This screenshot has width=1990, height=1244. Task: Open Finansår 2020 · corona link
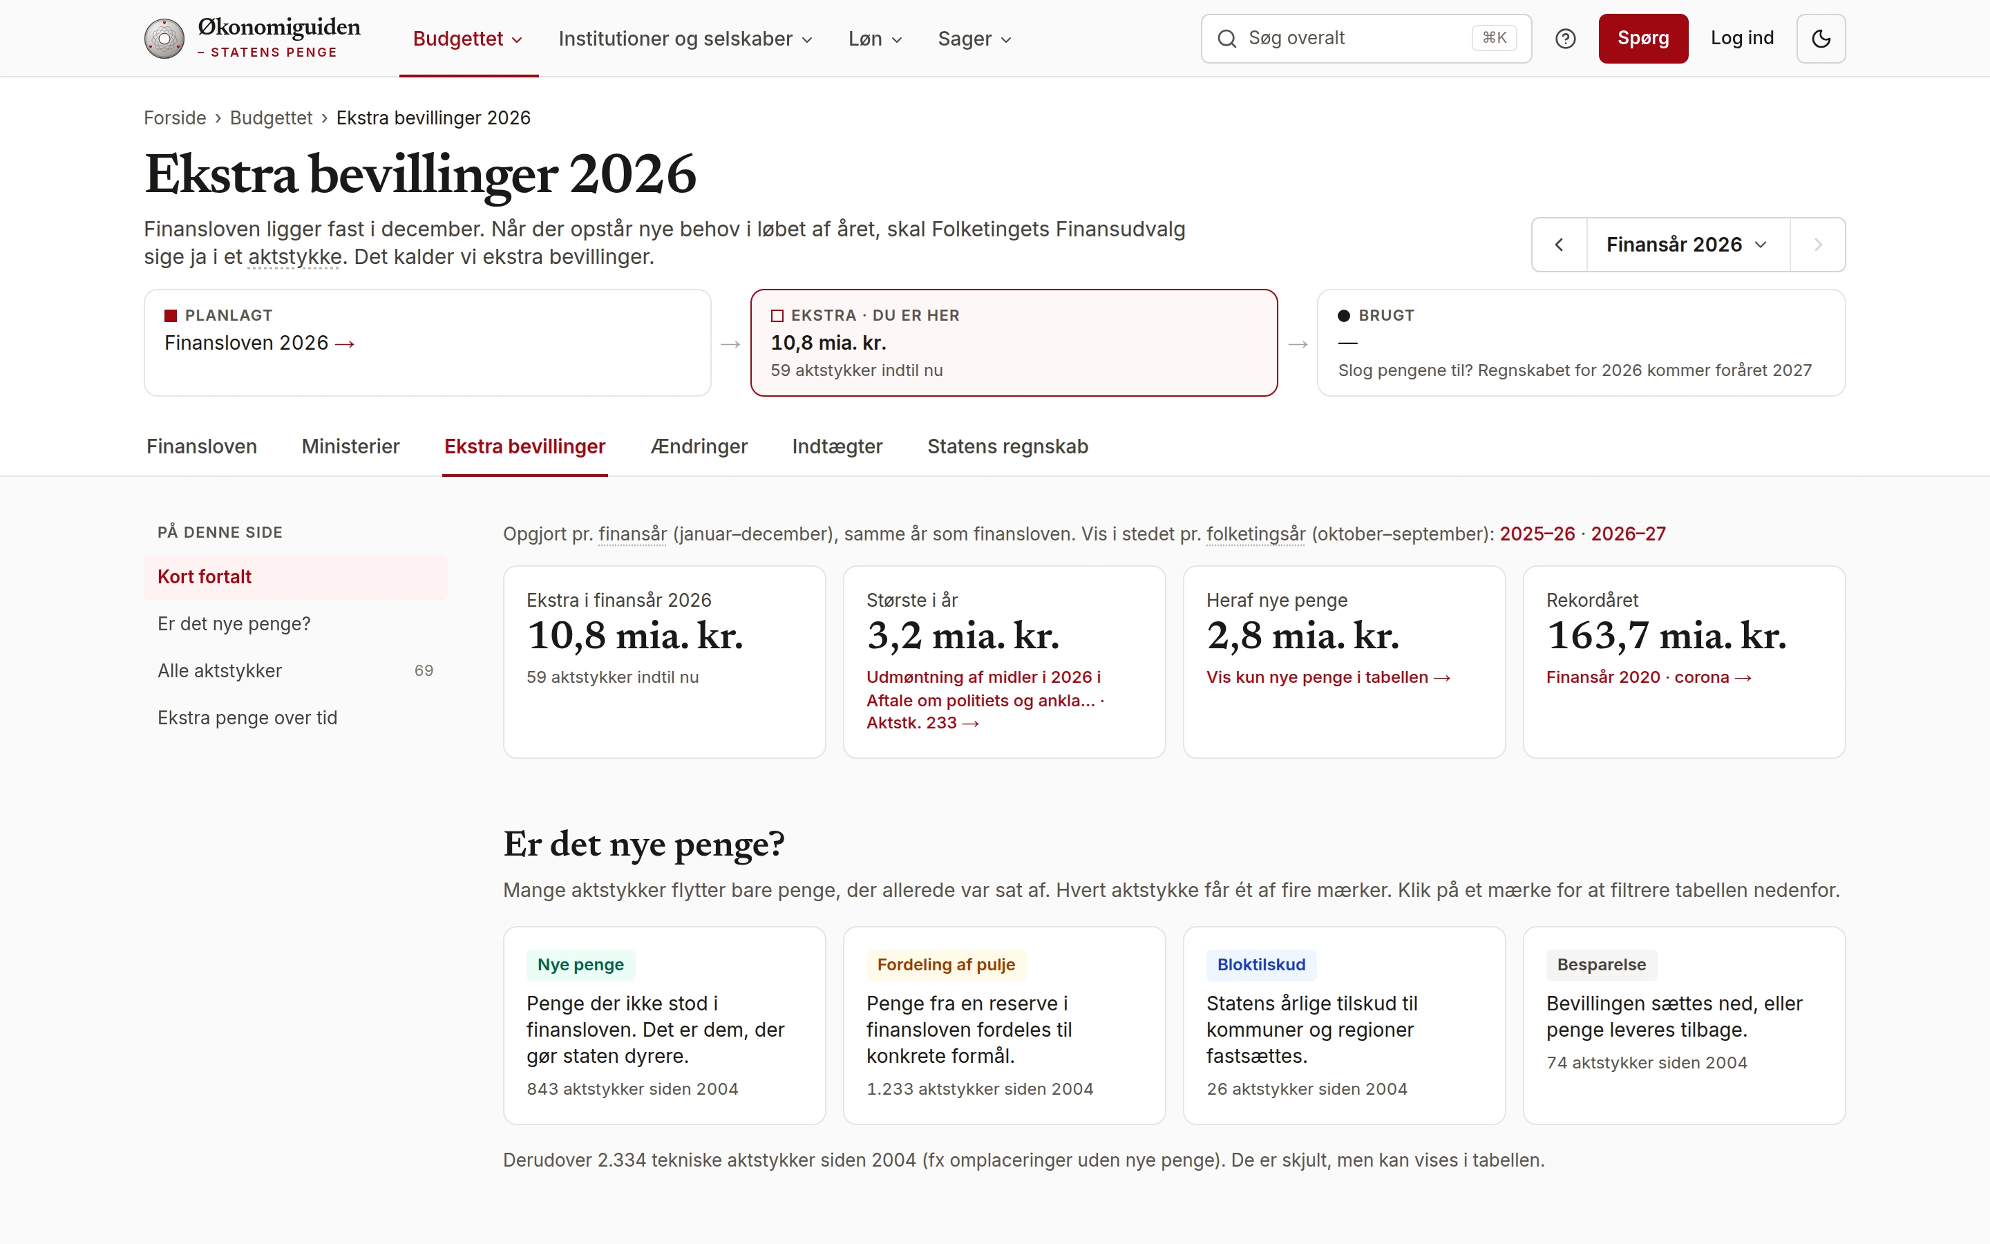pyautogui.click(x=1649, y=677)
